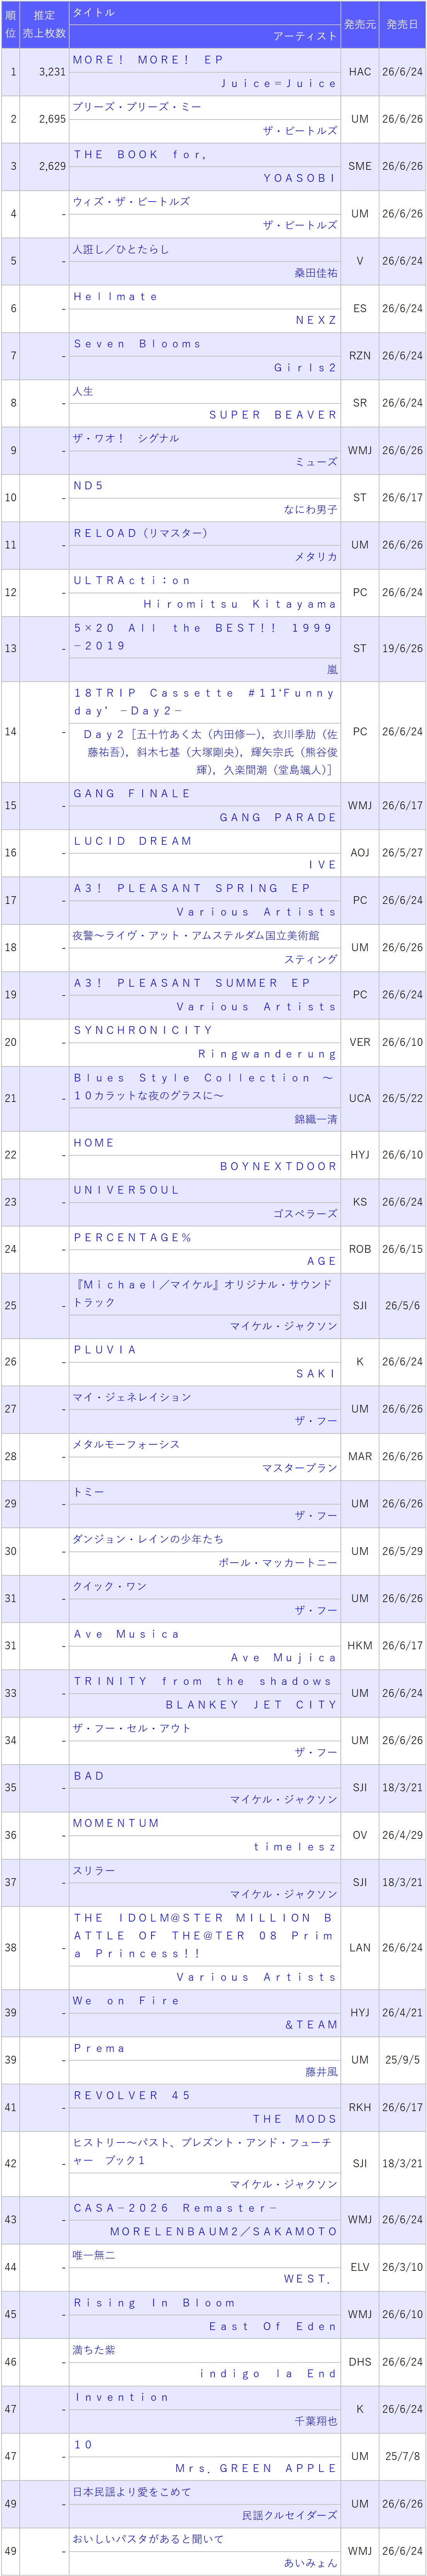Viewport: 427px width, 2576px height.
Task: Select artist SUPER BEAVER
Action: [x=273, y=415]
